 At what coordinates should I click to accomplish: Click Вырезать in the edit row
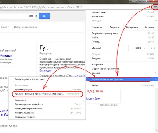115,27
